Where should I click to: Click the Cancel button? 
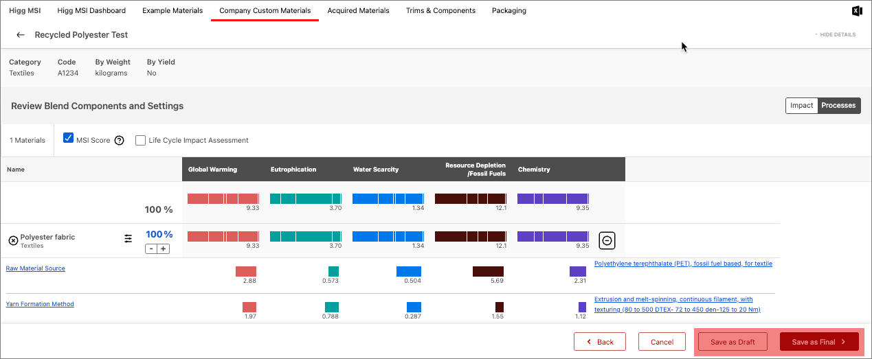pos(662,342)
